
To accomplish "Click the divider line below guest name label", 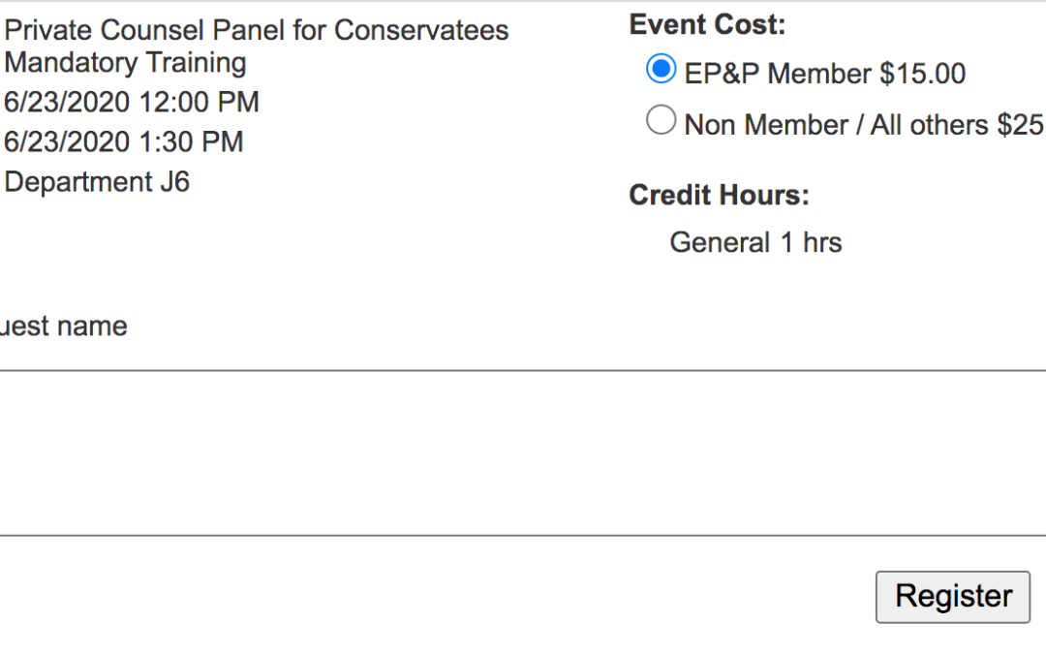I will [x=523, y=370].
